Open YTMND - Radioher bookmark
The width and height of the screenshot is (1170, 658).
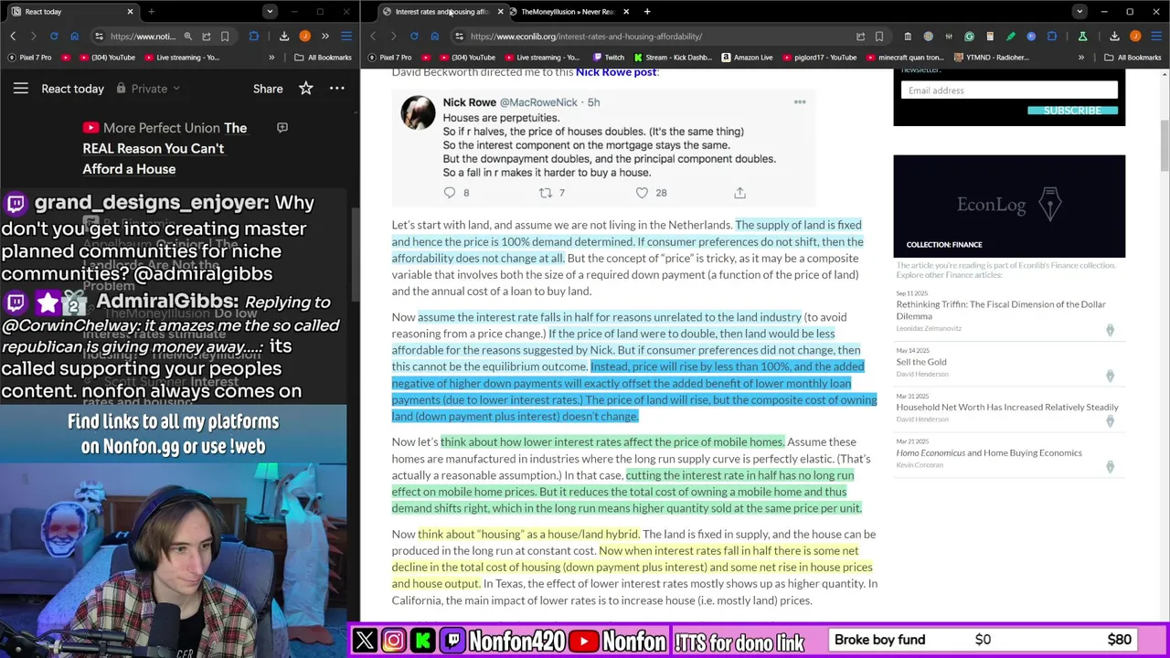[x=994, y=58]
